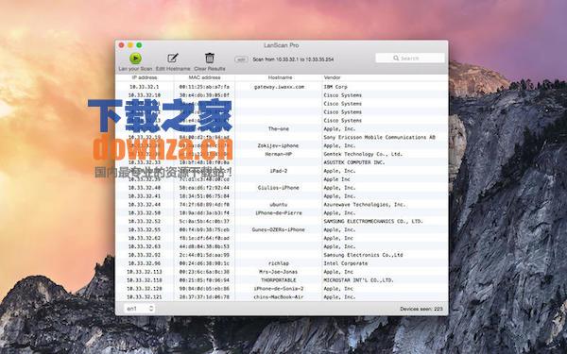Click hostname Gunes-OZERs-iPhone
This screenshot has height=354, width=567.
pos(279,229)
